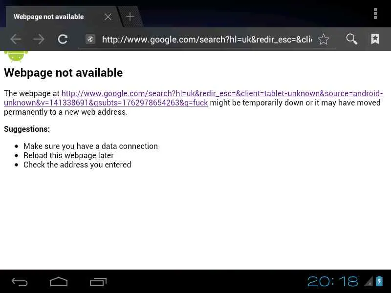Go back using browser back arrow
Viewport: 391px width, 293px height.
click(16, 39)
